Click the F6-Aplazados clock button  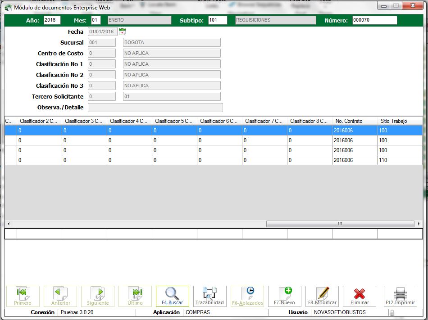[x=247, y=296]
